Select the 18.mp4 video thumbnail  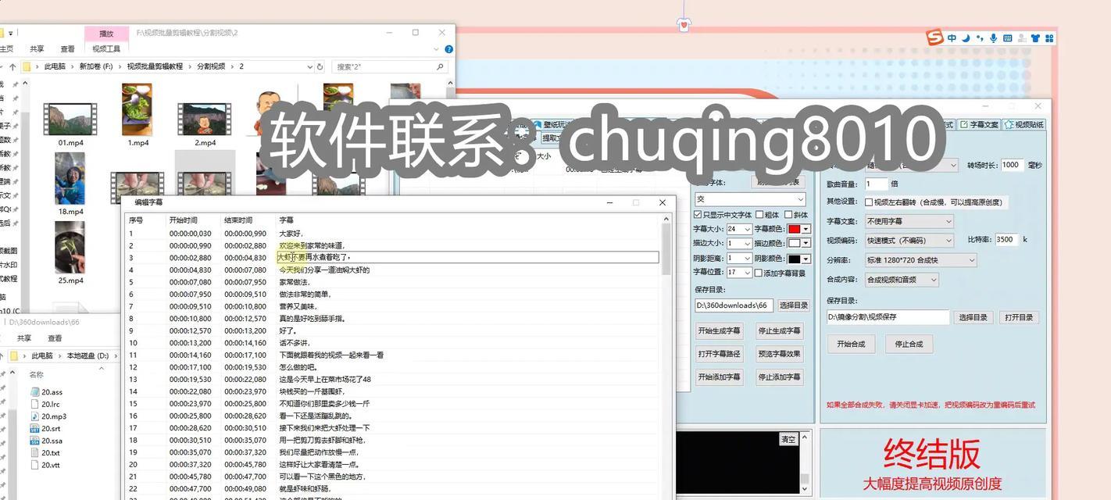70,178
